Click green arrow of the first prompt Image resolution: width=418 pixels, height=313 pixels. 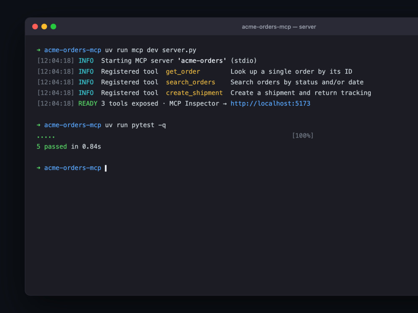tap(38, 50)
